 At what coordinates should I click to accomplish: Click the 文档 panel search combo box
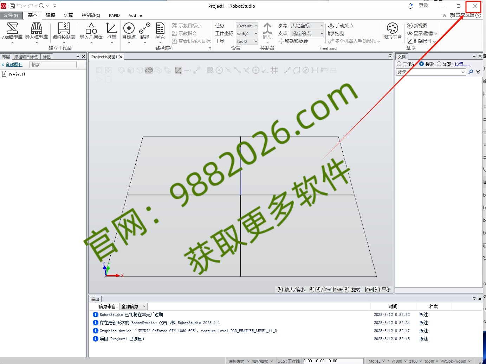pos(431,72)
